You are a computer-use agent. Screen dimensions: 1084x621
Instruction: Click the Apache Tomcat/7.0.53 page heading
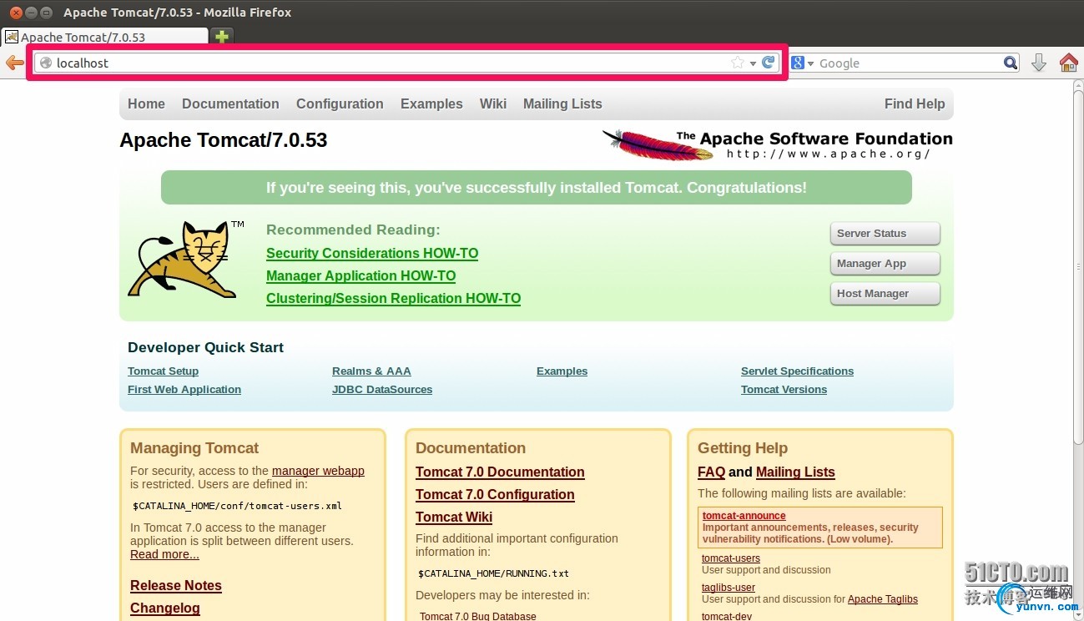coord(224,140)
